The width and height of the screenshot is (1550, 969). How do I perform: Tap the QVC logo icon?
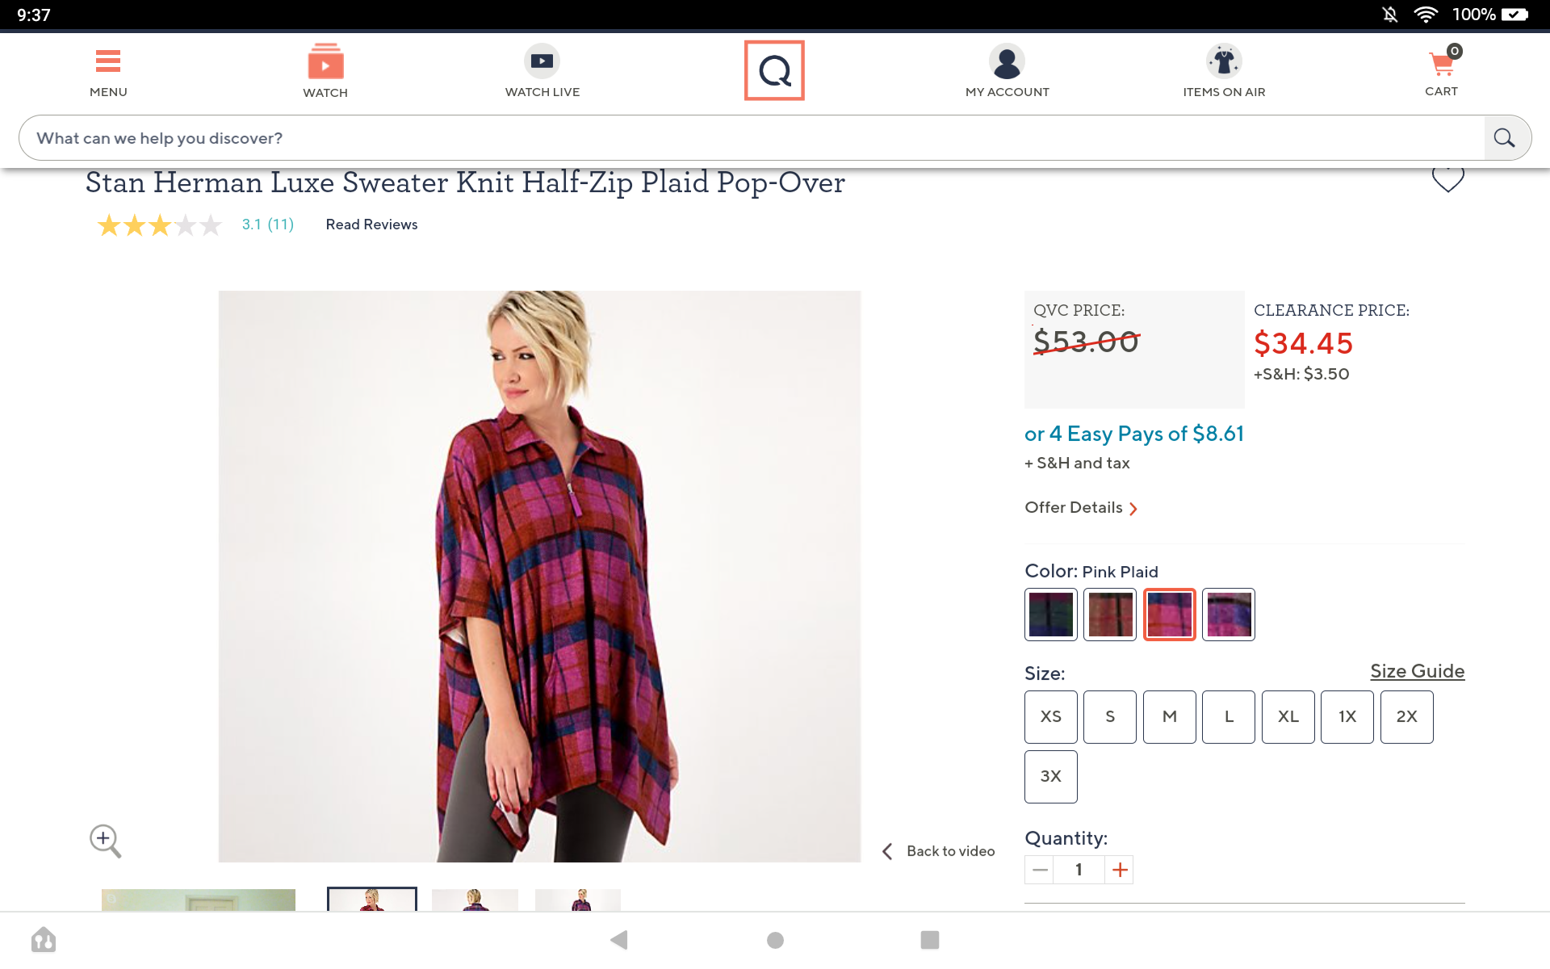[x=774, y=71]
